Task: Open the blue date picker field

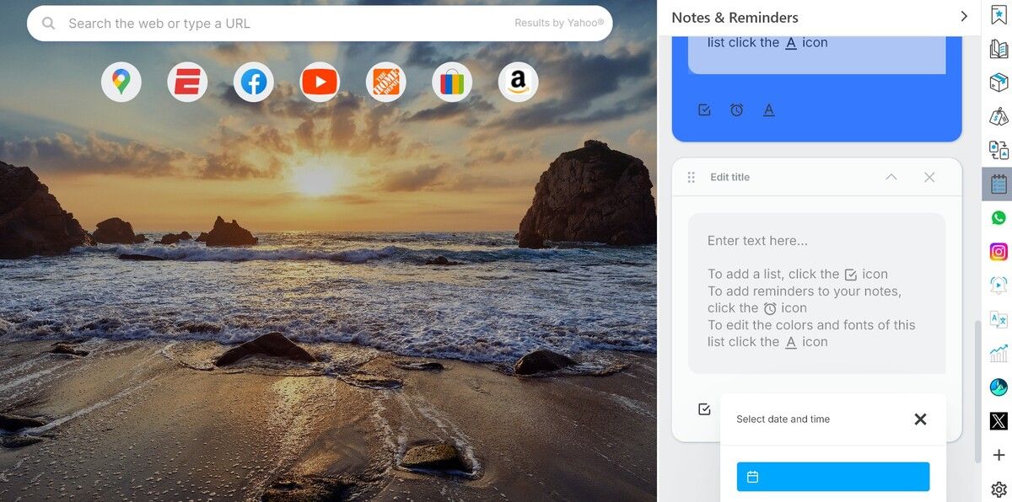Action: click(x=832, y=477)
